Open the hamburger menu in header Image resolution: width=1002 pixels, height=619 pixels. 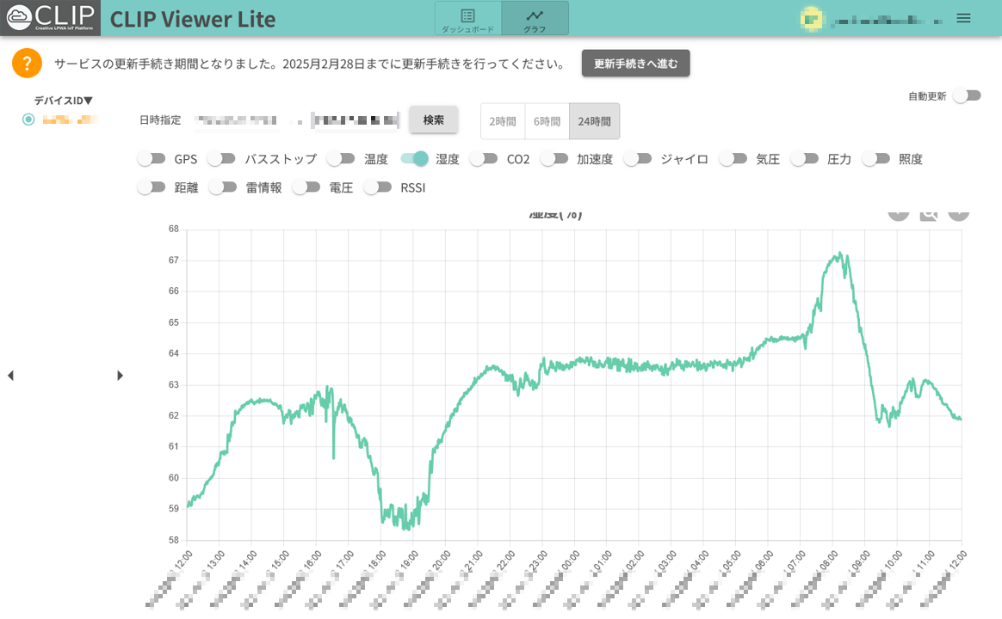pos(963,18)
